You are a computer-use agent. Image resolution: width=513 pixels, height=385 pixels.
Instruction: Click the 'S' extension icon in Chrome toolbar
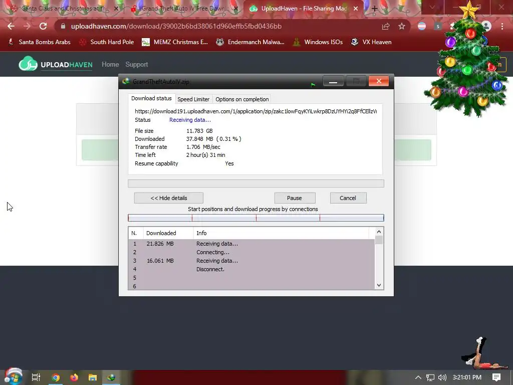point(438,26)
